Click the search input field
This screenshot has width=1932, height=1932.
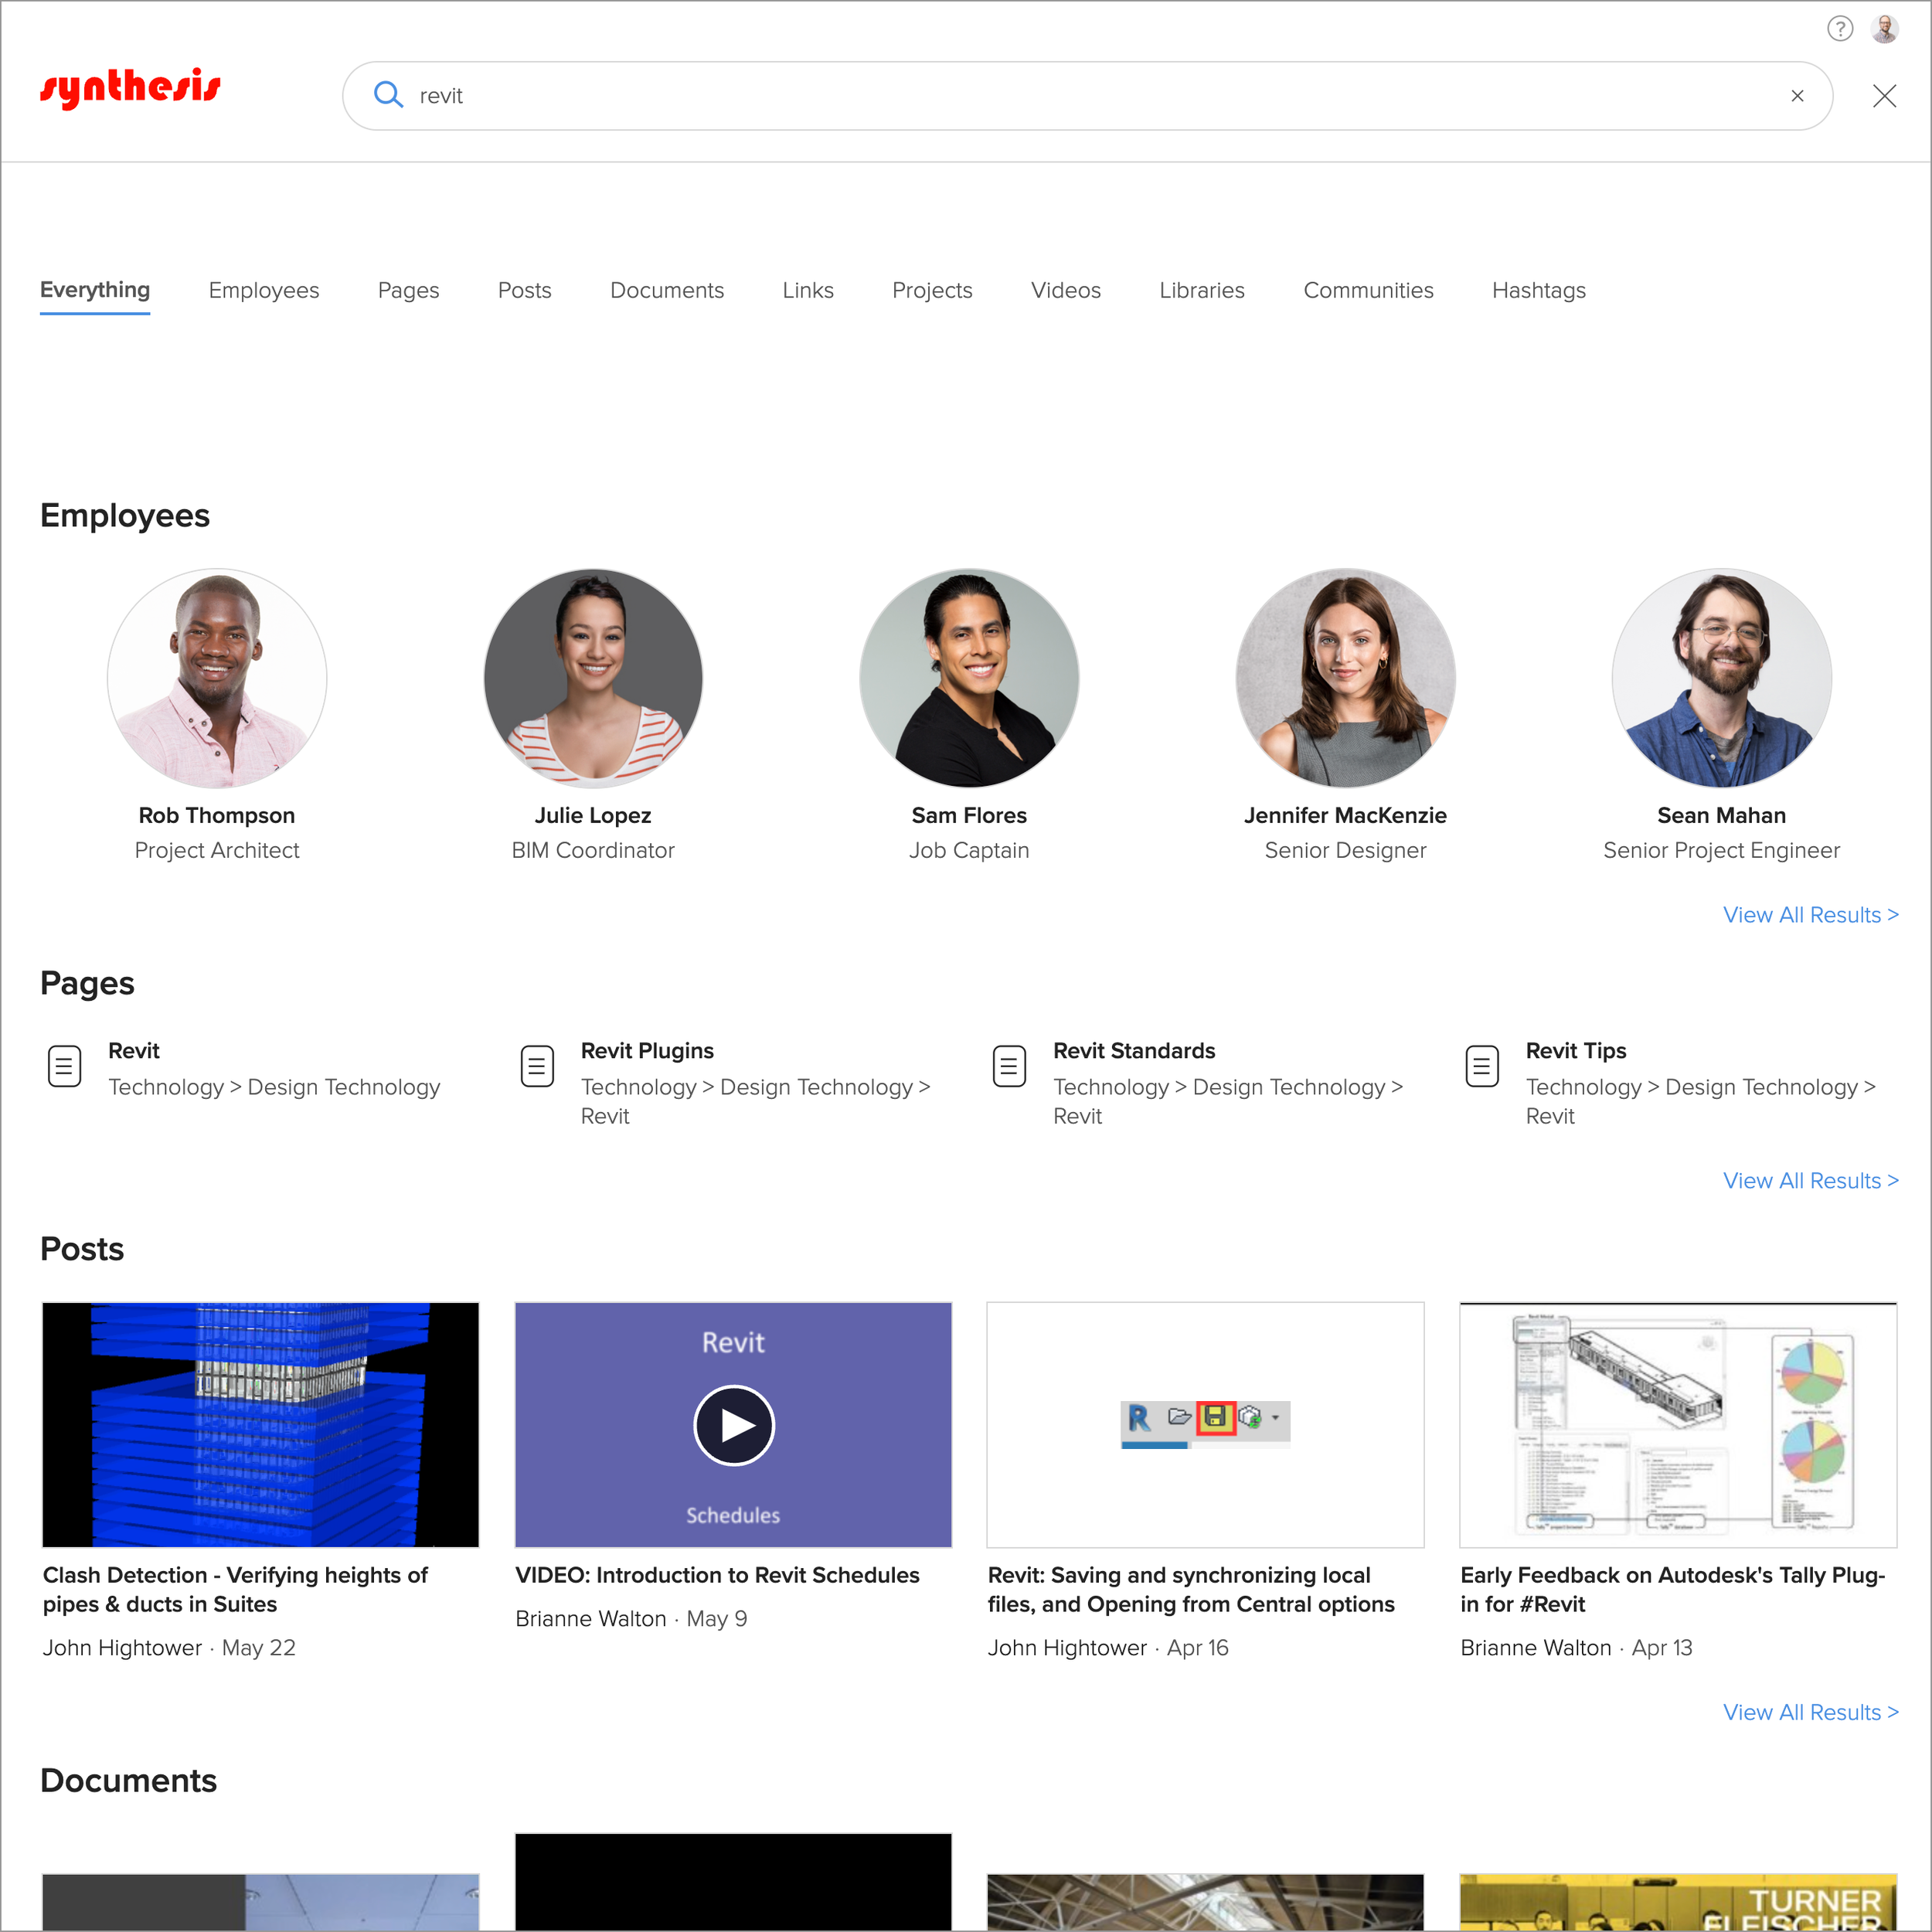coord(1000,96)
